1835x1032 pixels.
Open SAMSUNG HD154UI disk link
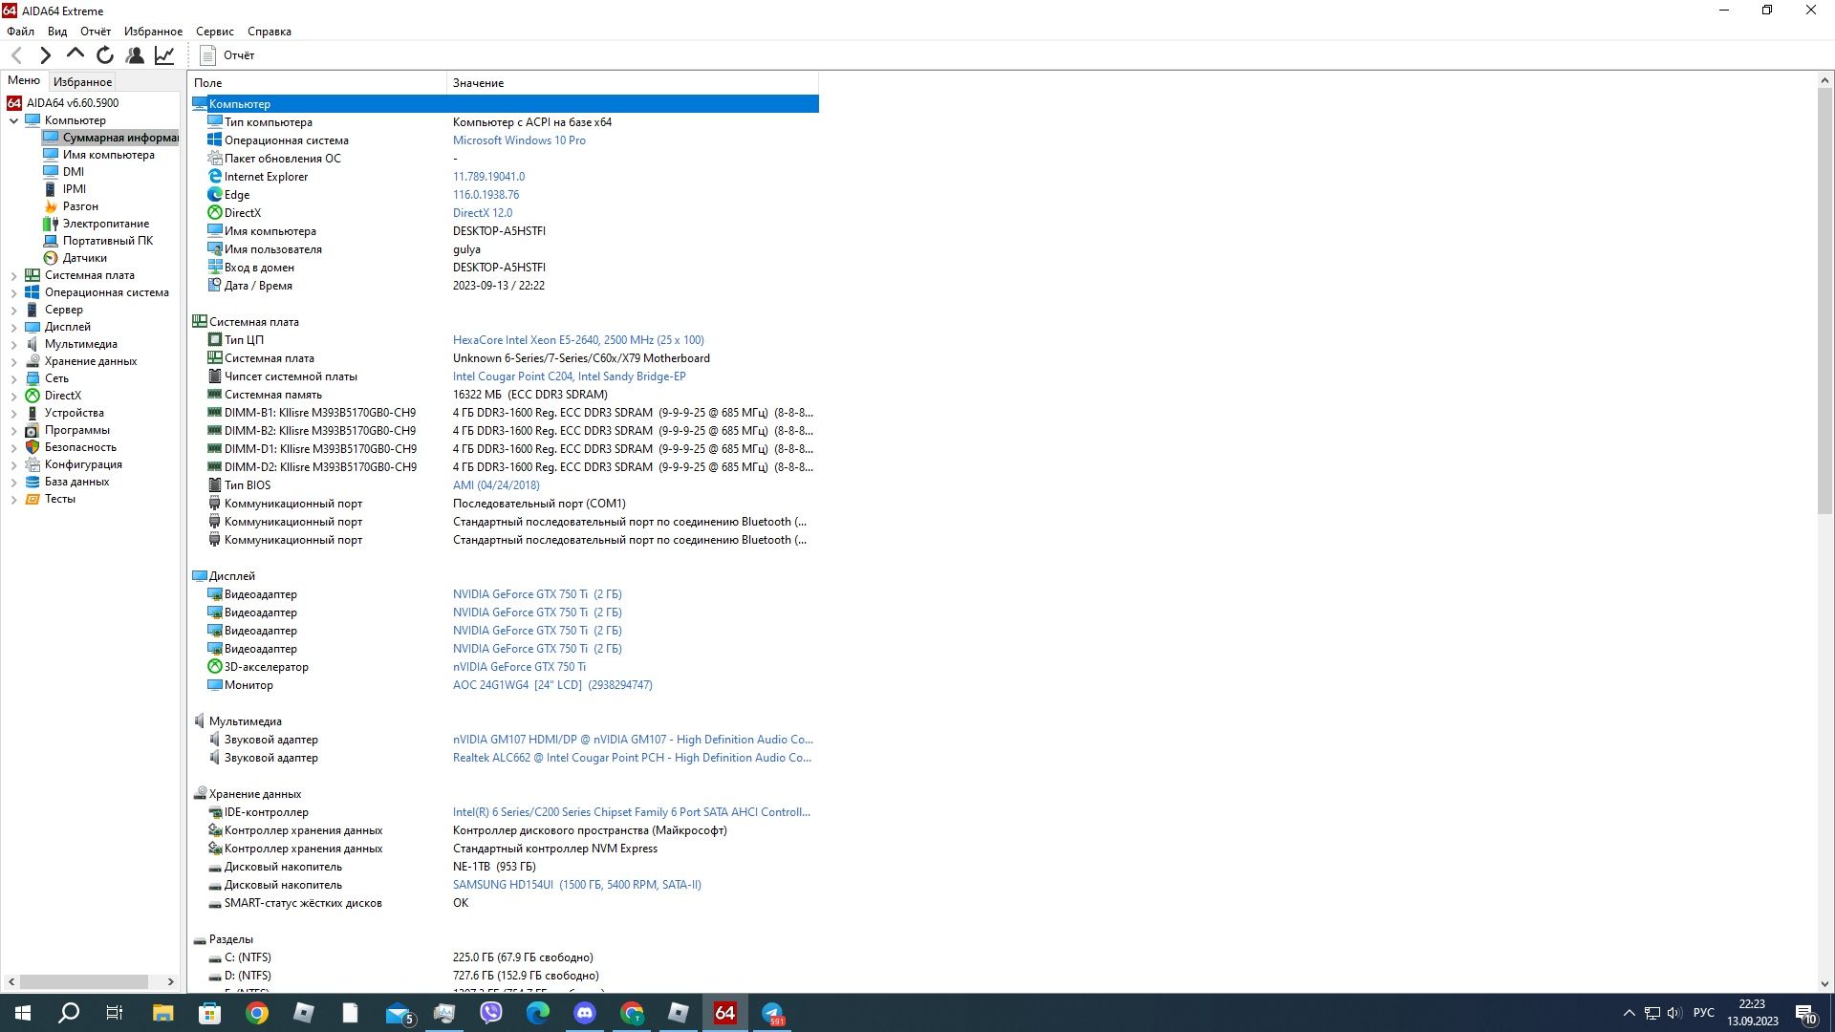coord(576,885)
